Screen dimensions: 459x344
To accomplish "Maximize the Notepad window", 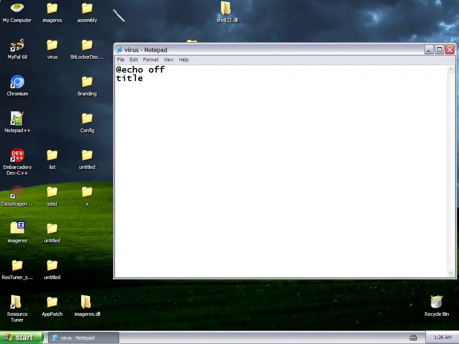I will [439, 49].
